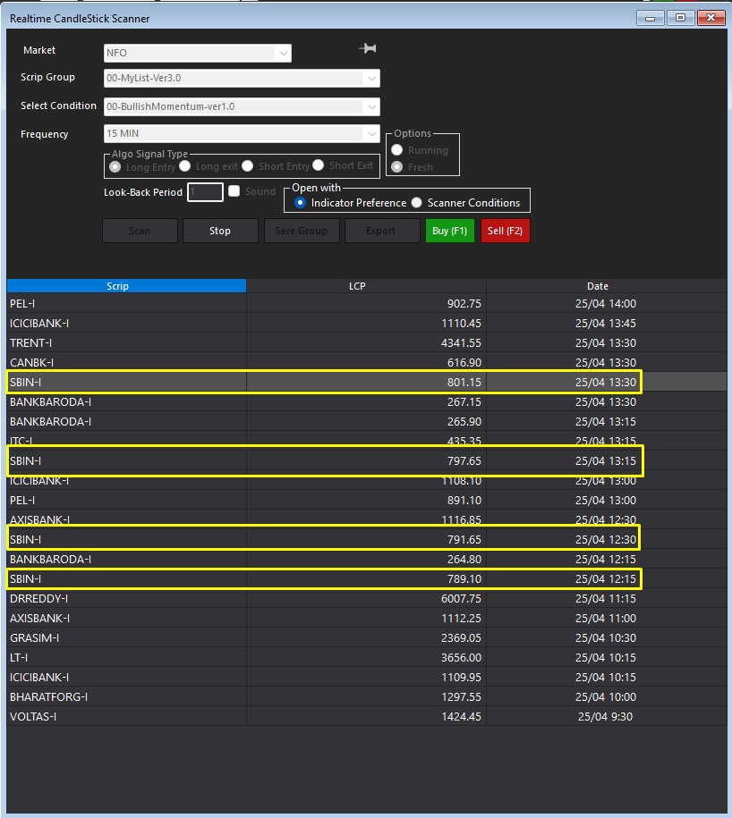Select the Long Entry radio button
The height and width of the screenshot is (818, 732).
[x=115, y=167]
